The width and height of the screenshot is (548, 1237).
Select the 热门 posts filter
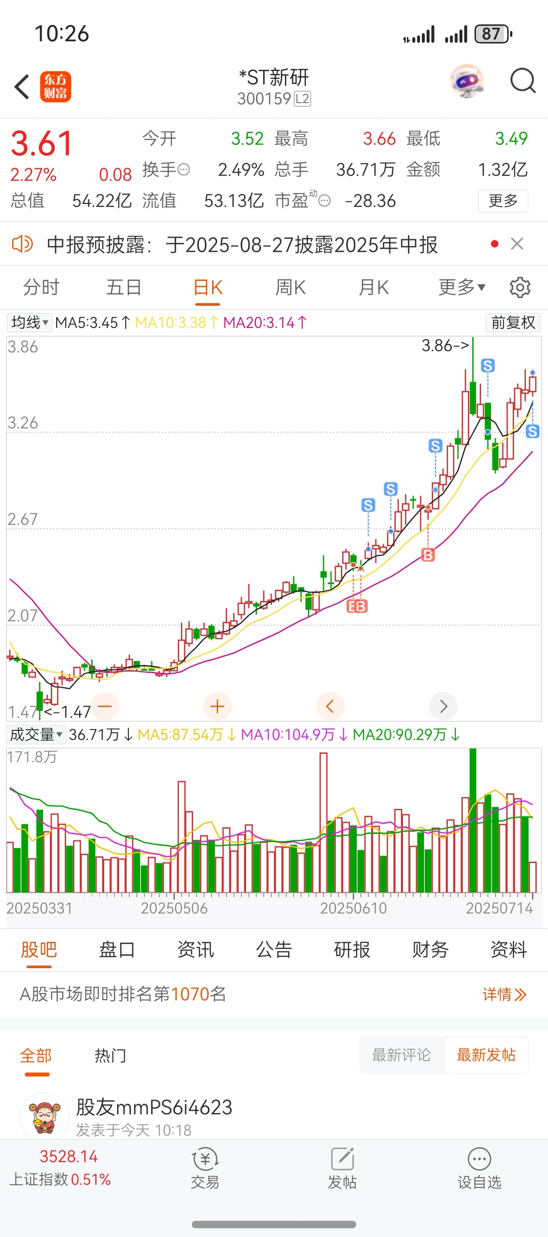(110, 1056)
